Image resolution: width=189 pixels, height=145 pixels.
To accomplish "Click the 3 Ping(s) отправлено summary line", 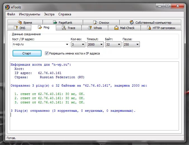I will click(x=73, y=111).
